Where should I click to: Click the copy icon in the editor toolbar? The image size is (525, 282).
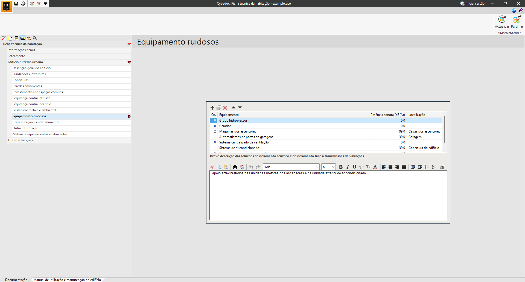[x=219, y=167]
